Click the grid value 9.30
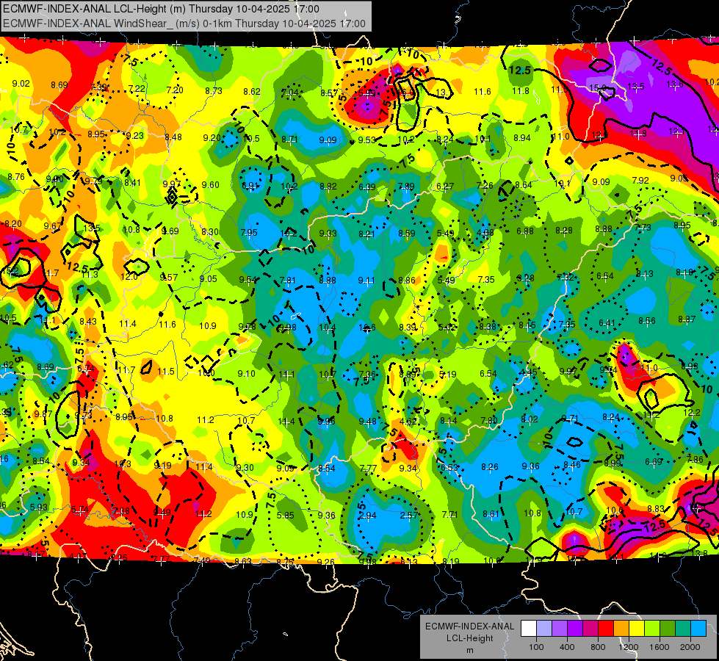Image resolution: width=719 pixels, height=661 pixels. 245,467
